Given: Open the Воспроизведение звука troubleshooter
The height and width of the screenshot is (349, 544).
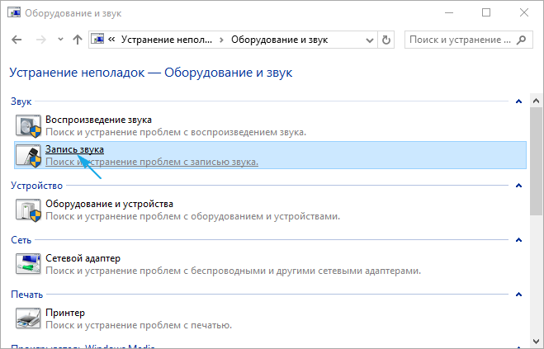Looking at the screenshot, I should pyautogui.click(x=98, y=120).
